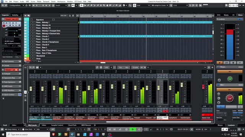Viewport: 245px width, 137px height.
Task: Click the tempo value field in transport
Action: pos(198,129)
